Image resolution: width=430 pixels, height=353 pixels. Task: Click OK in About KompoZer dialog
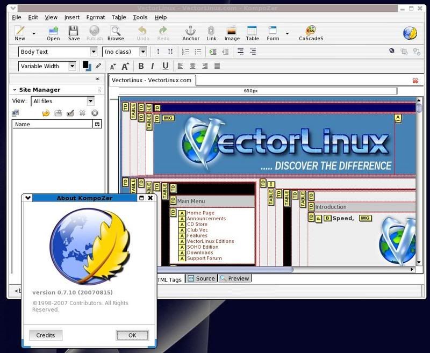tap(132, 335)
